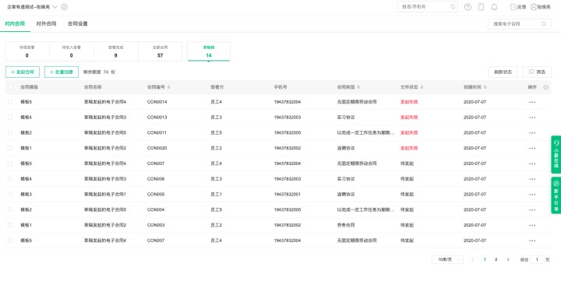Click phone number 19437832001
The image size is (561, 292).
(288, 195)
